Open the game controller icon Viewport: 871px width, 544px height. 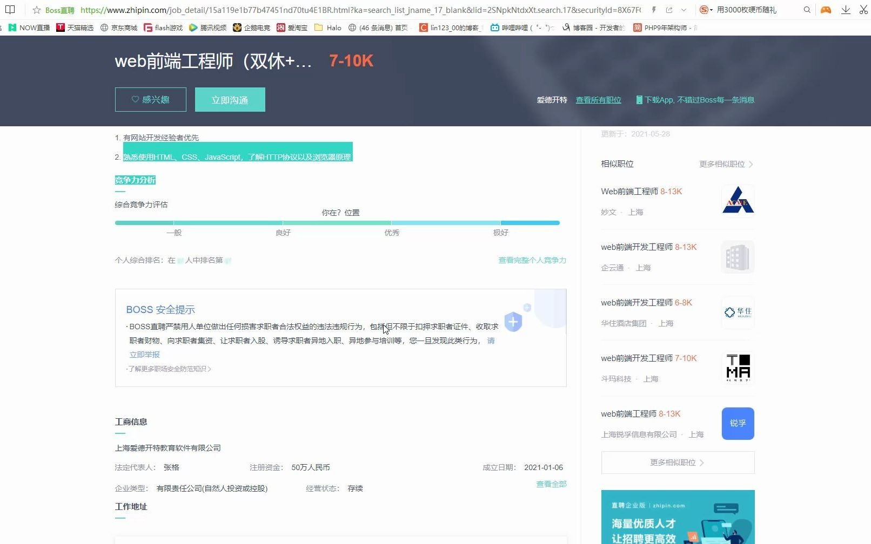tap(826, 10)
